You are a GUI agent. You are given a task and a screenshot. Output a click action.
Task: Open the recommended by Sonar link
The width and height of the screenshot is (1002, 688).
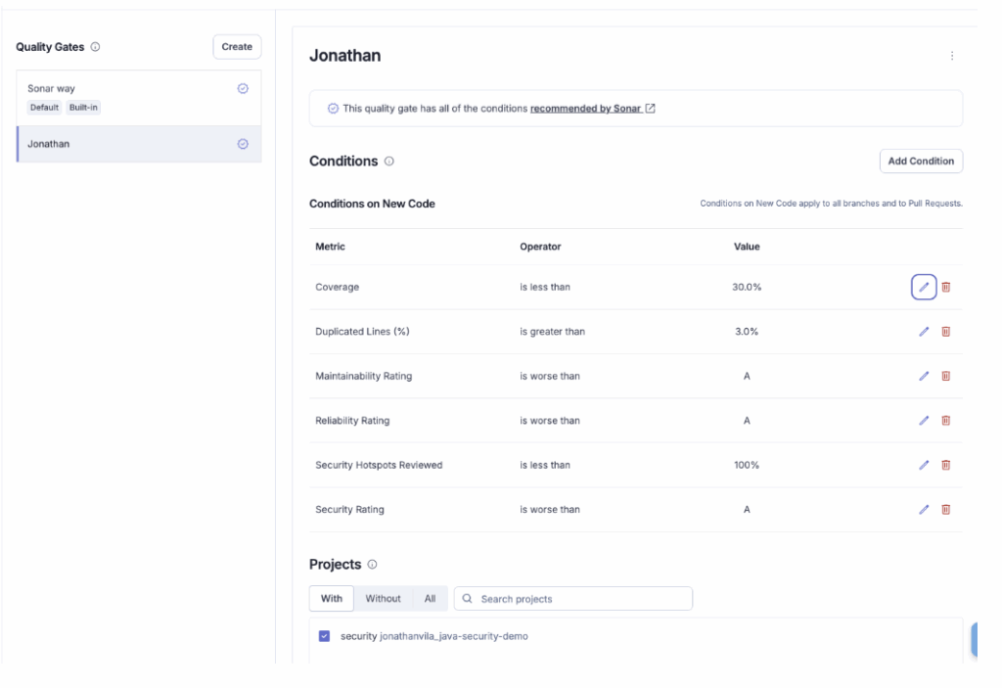[586, 109]
